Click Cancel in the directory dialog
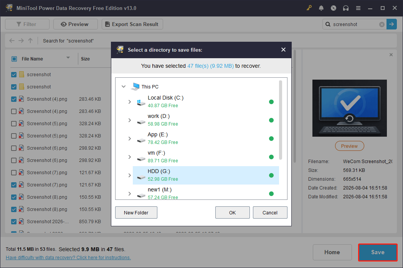403x268 pixels. pyautogui.click(x=270, y=212)
